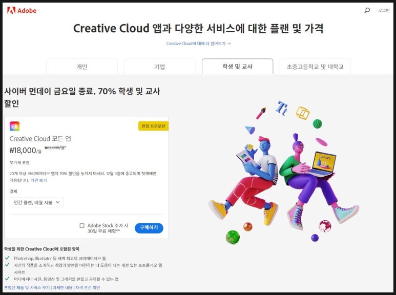Click the Adobe logo in the header
396x295 pixels.
[22, 10]
